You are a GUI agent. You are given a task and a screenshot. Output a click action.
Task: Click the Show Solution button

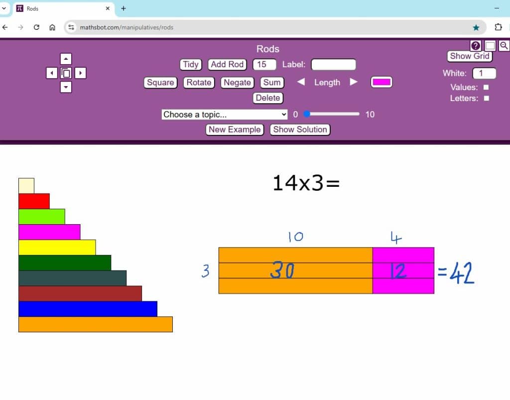300,130
